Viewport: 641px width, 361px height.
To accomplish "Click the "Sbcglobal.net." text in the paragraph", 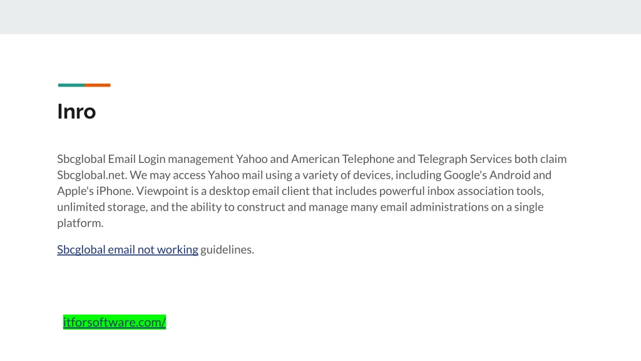I will tap(93, 175).
